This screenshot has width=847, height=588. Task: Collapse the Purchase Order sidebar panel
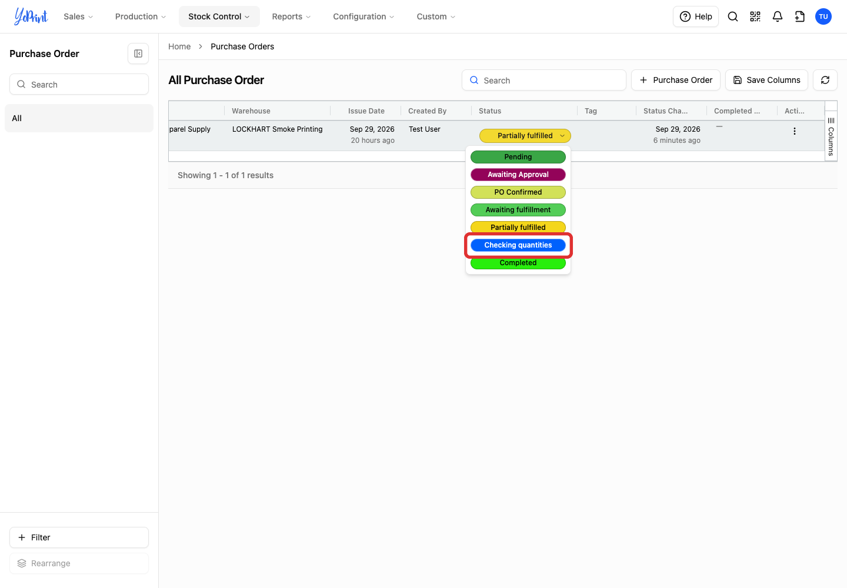coord(138,54)
